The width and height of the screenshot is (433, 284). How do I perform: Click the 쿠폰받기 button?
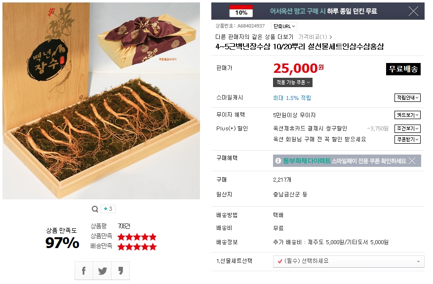coord(407,140)
